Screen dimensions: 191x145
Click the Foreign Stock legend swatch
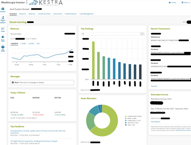126,121
